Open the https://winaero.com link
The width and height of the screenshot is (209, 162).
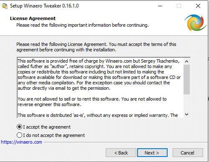pos(21,142)
